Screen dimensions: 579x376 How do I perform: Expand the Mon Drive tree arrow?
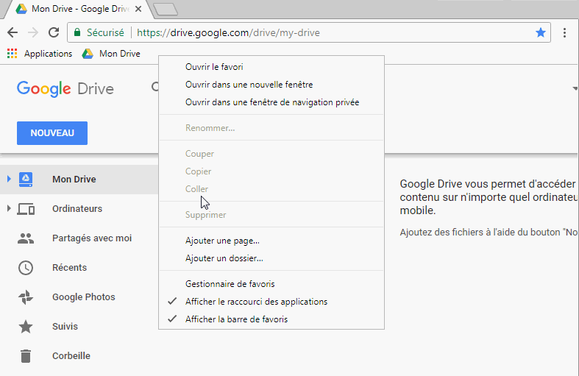(x=9, y=179)
